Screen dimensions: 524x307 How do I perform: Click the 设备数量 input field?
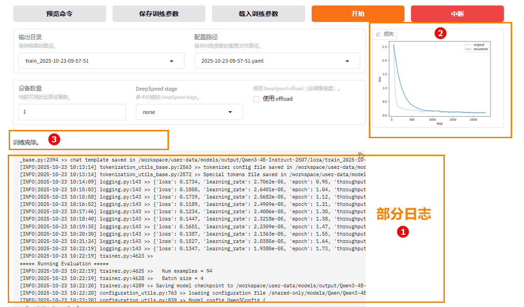(x=72, y=112)
